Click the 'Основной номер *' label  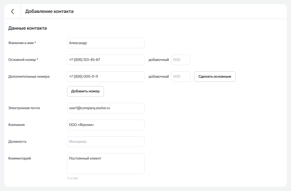pyautogui.click(x=23, y=60)
